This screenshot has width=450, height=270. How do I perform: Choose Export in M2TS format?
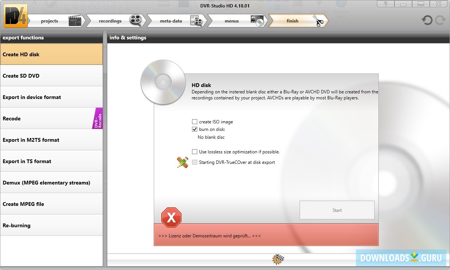pos(51,140)
